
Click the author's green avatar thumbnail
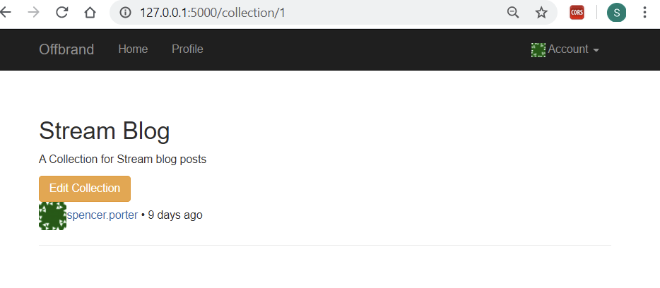(x=52, y=215)
